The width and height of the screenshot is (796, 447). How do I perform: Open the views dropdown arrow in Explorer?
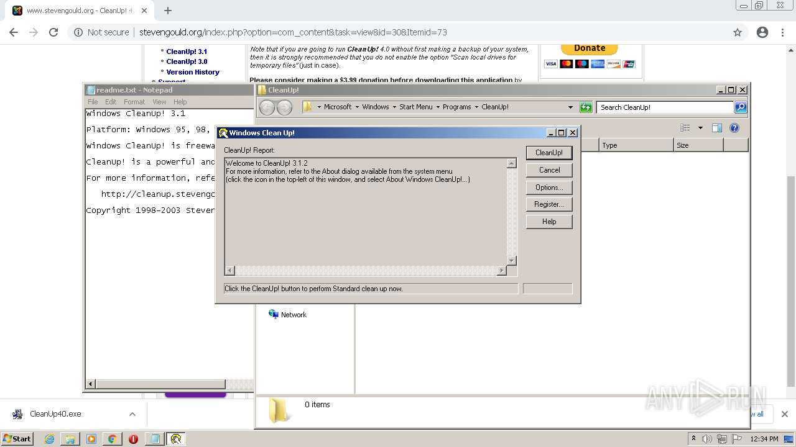point(700,128)
